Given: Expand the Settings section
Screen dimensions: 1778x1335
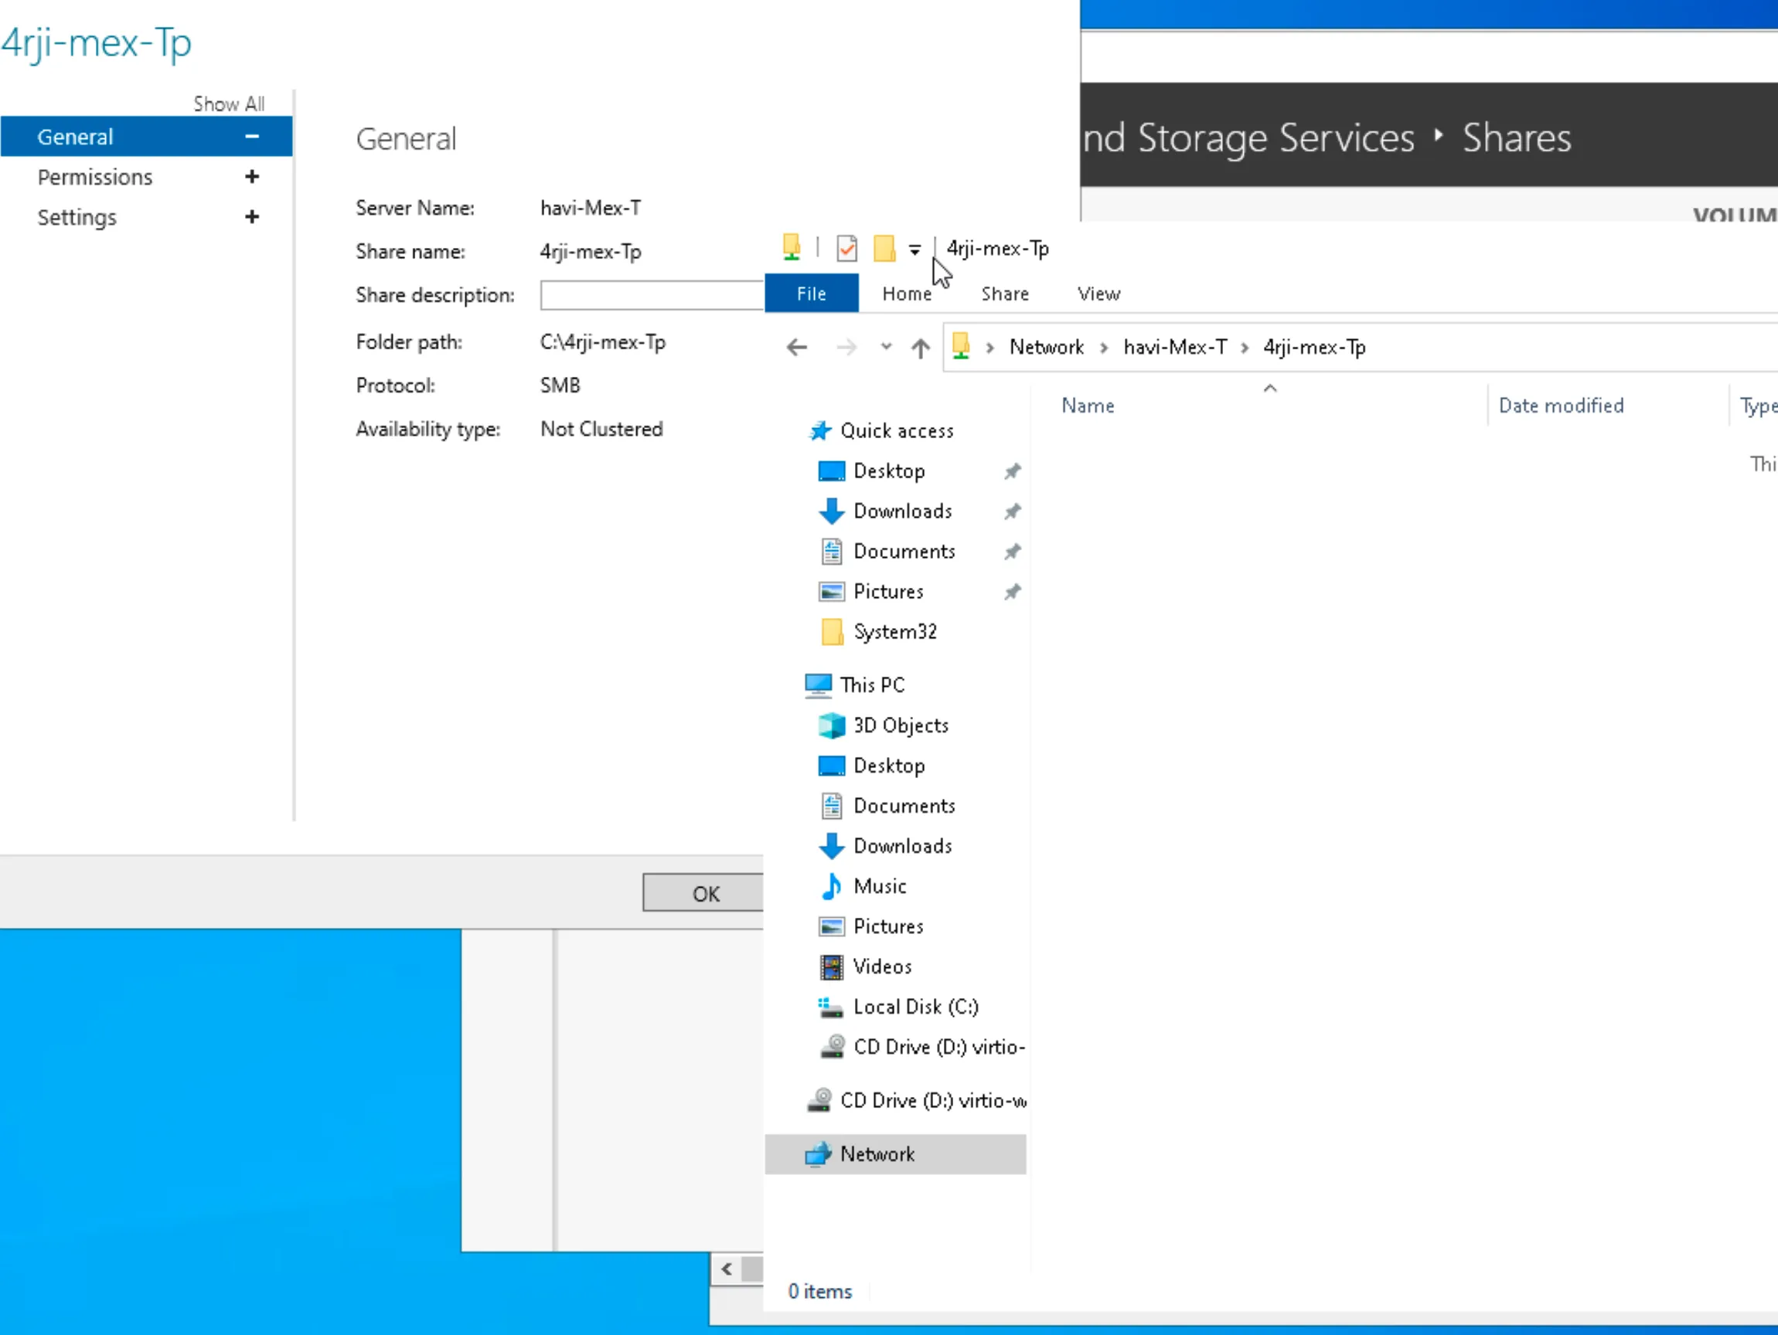Looking at the screenshot, I should (251, 217).
